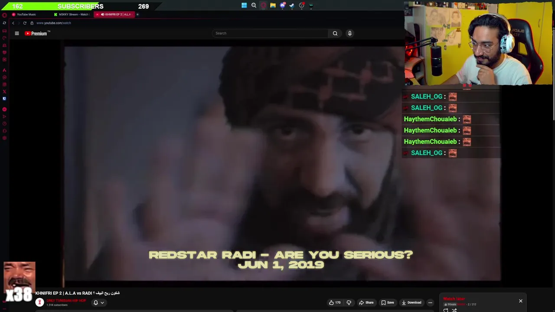555x312 pixels.
Task: Open more actions three-dot menu
Action: pos(430,302)
